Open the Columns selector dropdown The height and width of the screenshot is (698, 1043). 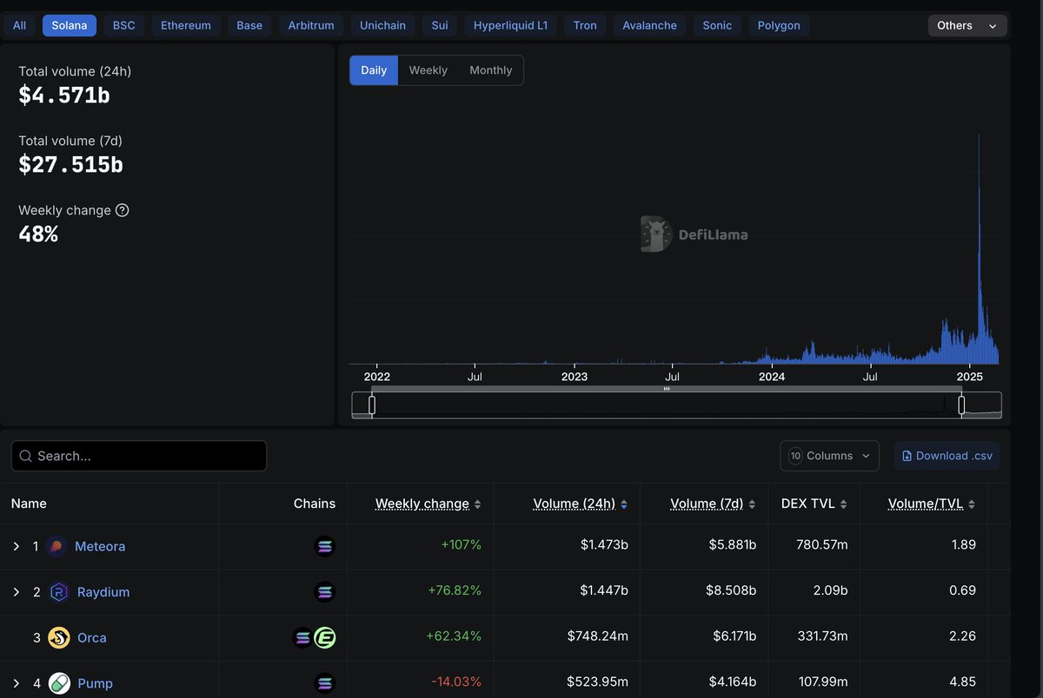pyautogui.click(x=827, y=455)
